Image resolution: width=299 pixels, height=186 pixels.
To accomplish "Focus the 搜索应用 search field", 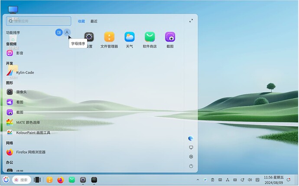I will click(x=39, y=21).
